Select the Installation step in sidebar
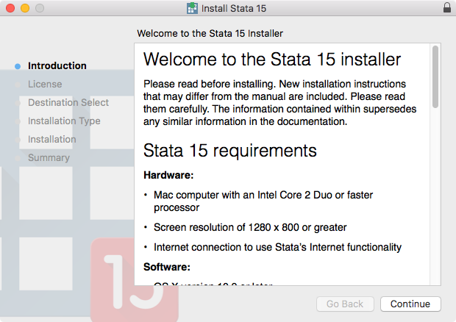Viewport: 456px width, 322px height. 51,139
